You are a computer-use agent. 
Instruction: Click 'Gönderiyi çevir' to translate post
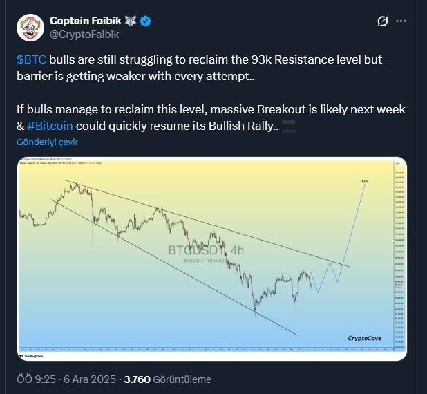tap(48, 142)
